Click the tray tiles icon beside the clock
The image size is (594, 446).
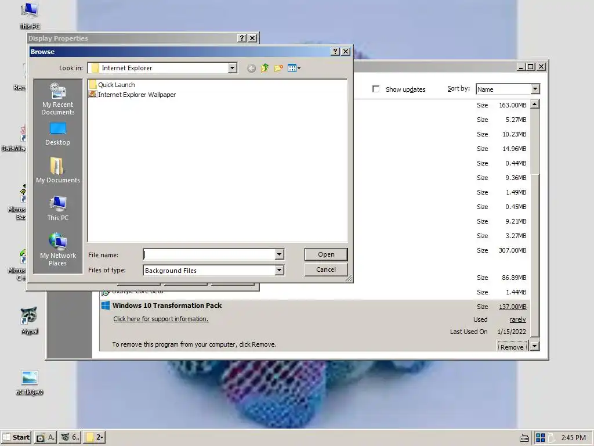coord(540,438)
